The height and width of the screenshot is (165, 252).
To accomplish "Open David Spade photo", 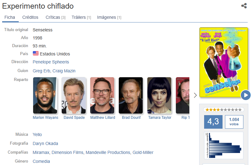I will coord(74,95).
